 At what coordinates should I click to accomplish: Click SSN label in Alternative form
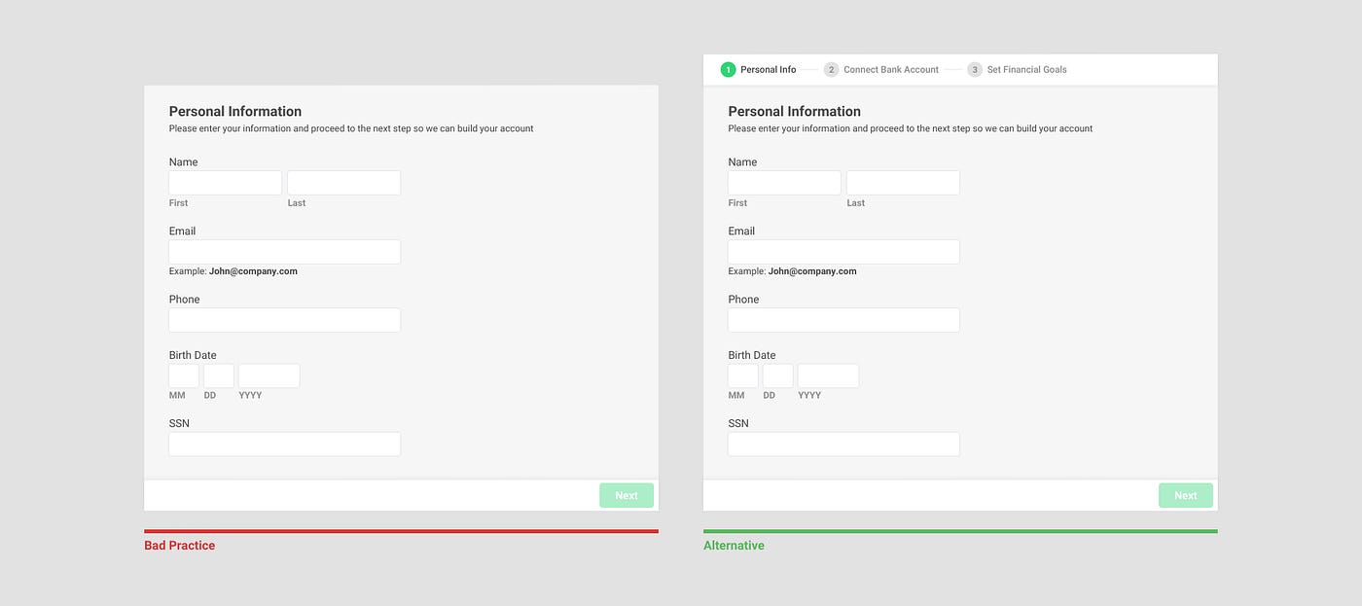[738, 423]
